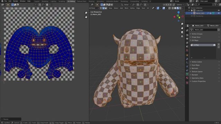Select 3D viewport tweak tool icon
Viewport: 221px width, 124px height.
(97, 4)
